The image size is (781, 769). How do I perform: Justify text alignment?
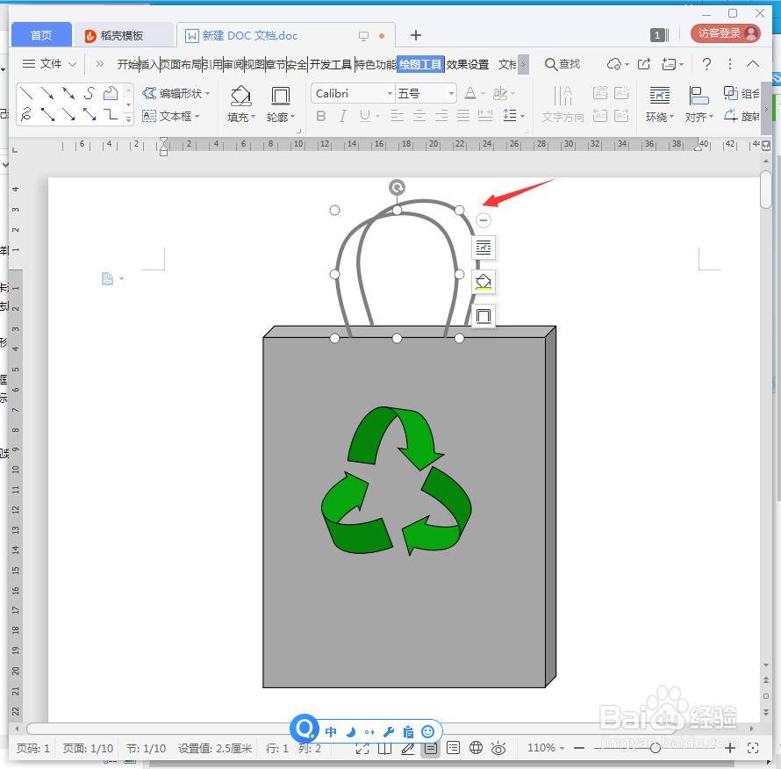pos(463,116)
